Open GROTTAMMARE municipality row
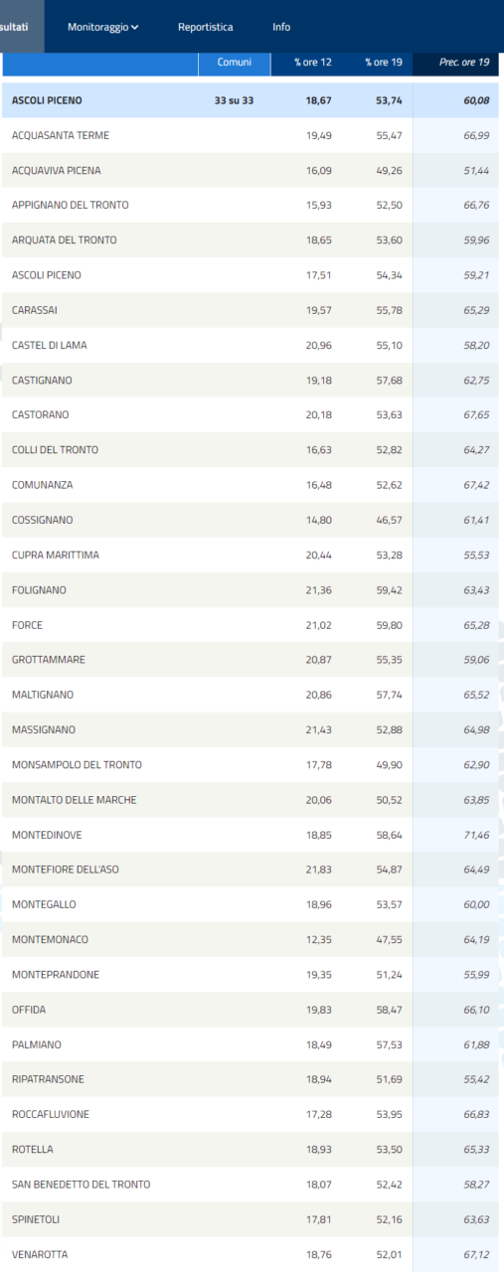The image size is (504, 1272). (x=251, y=660)
